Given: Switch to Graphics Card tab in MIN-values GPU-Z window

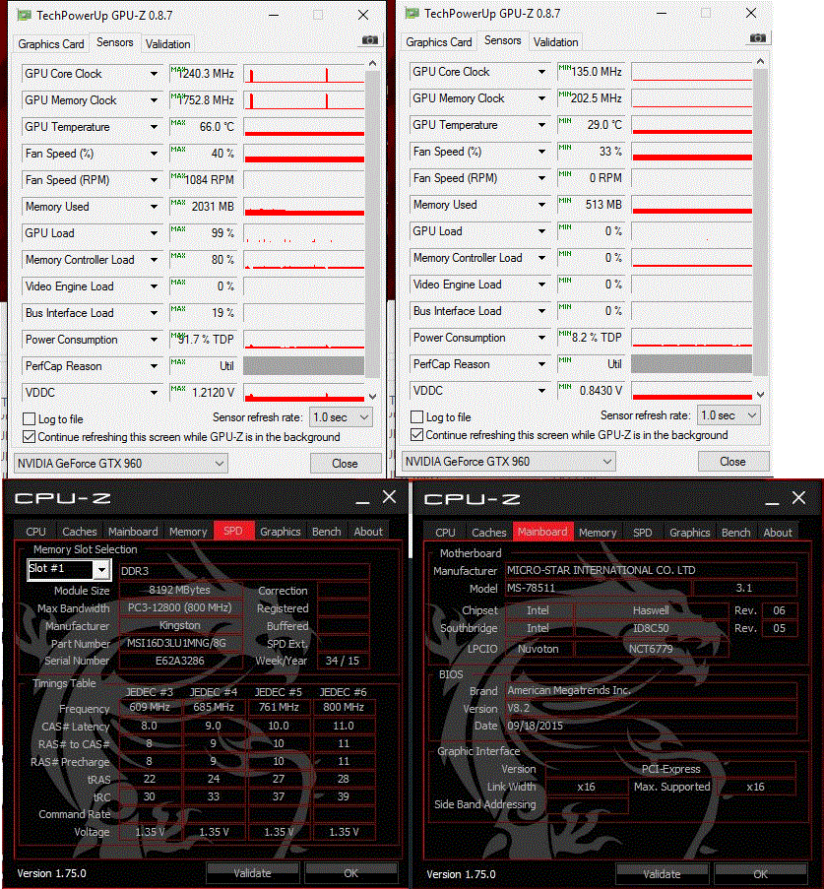Looking at the screenshot, I should (438, 42).
